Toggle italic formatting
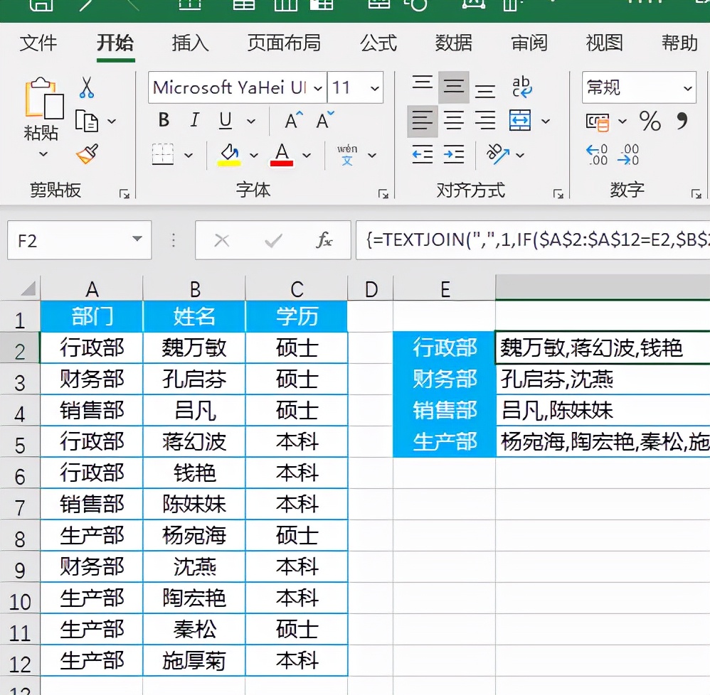Viewport: 710px width, 695px height. (194, 119)
